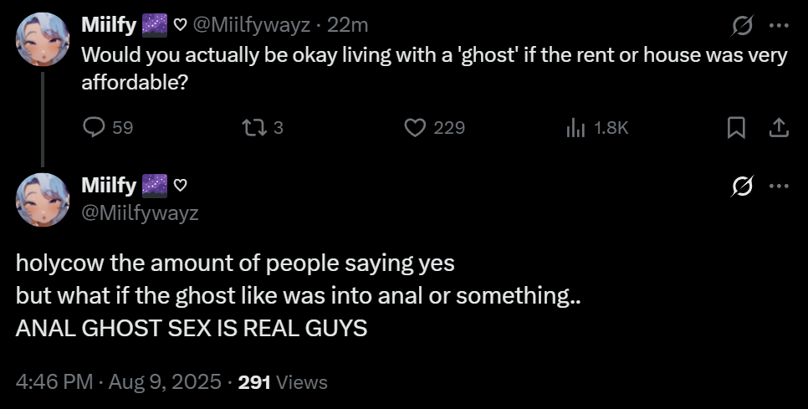Open view analytics icon showing 1.8K

tap(575, 128)
